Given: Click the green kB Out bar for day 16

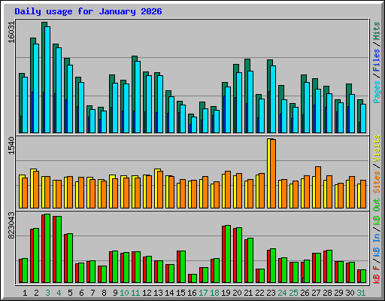Looking at the screenshot, I should pyautogui.click(x=194, y=278).
